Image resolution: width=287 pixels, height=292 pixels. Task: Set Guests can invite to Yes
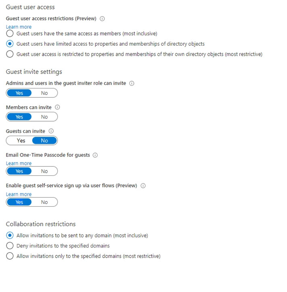coord(21,141)
